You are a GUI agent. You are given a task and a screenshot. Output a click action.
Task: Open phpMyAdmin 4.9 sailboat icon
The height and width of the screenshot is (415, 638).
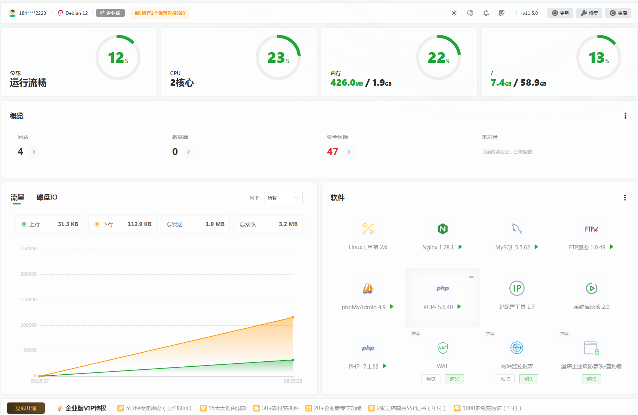click(368, 289)
